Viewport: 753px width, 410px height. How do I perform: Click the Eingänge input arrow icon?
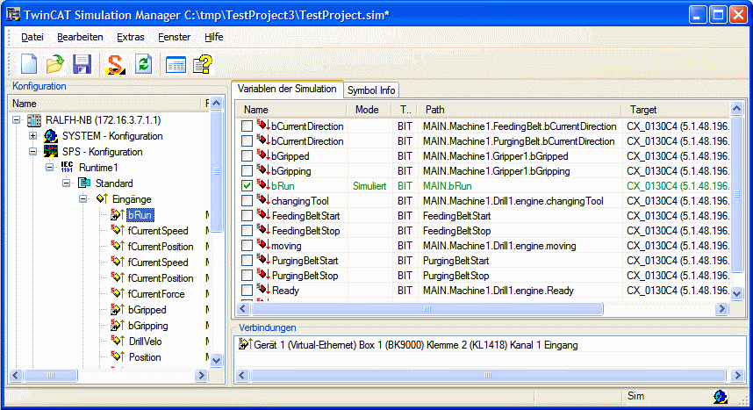pyautogui.click(x=101, y=199)
